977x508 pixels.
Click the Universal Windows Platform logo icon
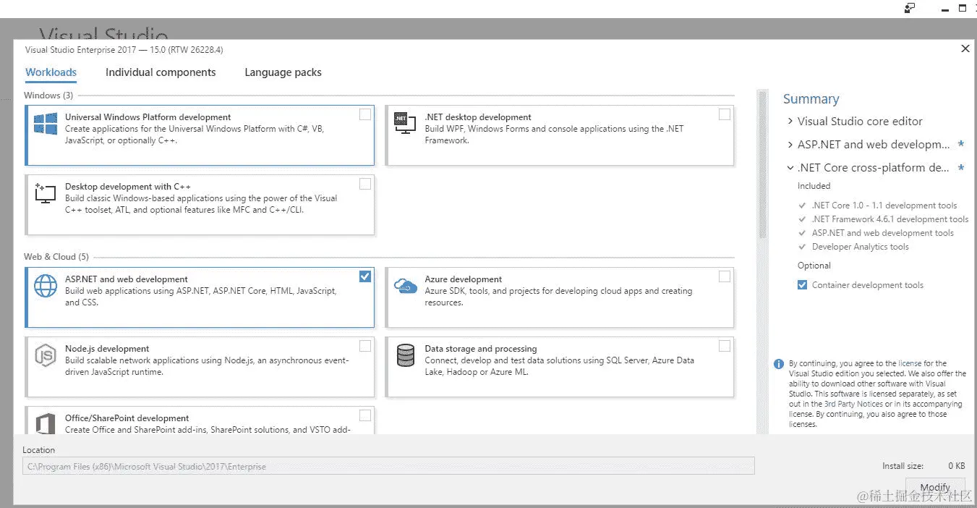[45, 124]
